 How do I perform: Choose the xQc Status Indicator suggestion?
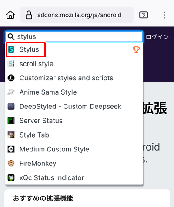(x=74, y=177)
